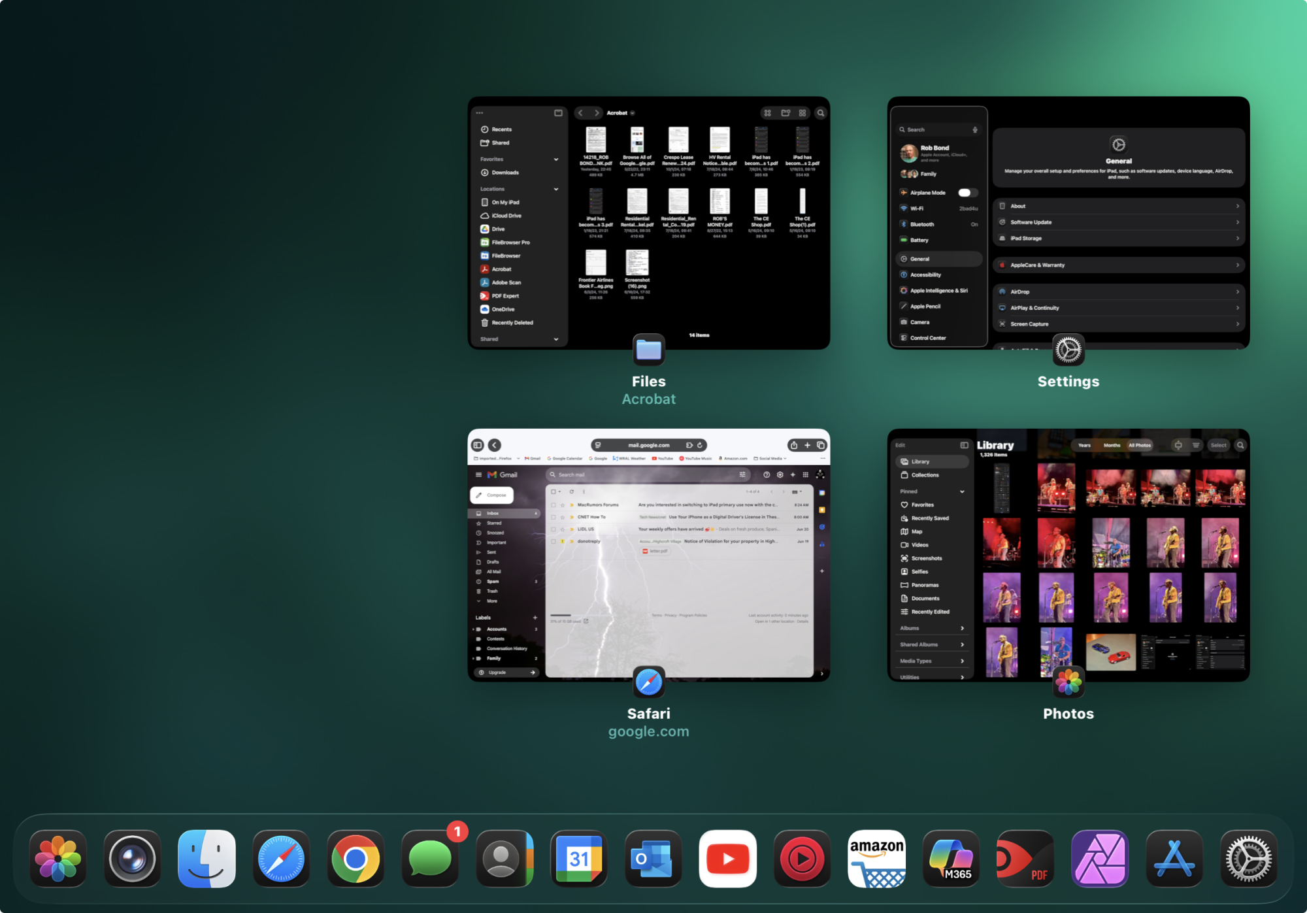Open Microsoft Outlook dock icon
Screen dimensions: 1307x913
[x=653, y=858]
